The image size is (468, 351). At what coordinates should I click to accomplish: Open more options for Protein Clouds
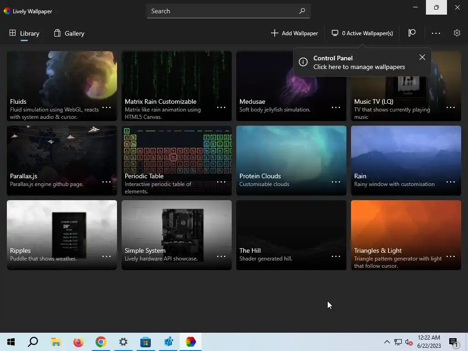click(x=336, y=182)
